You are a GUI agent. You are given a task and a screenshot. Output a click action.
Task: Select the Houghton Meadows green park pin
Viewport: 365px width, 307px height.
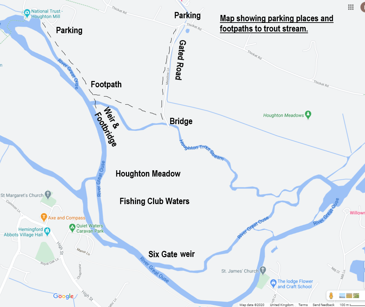(308, 115)
